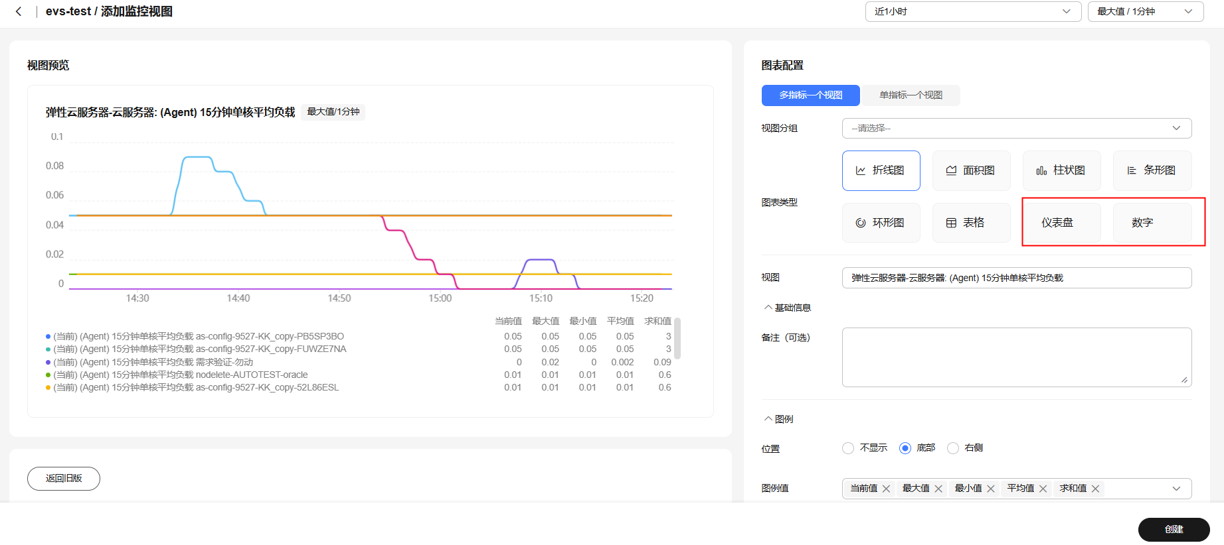Open the 近1小时 time range dropdown
Image resolution: width=1224 pixels, height=545 pixels.
coord(974,11)
